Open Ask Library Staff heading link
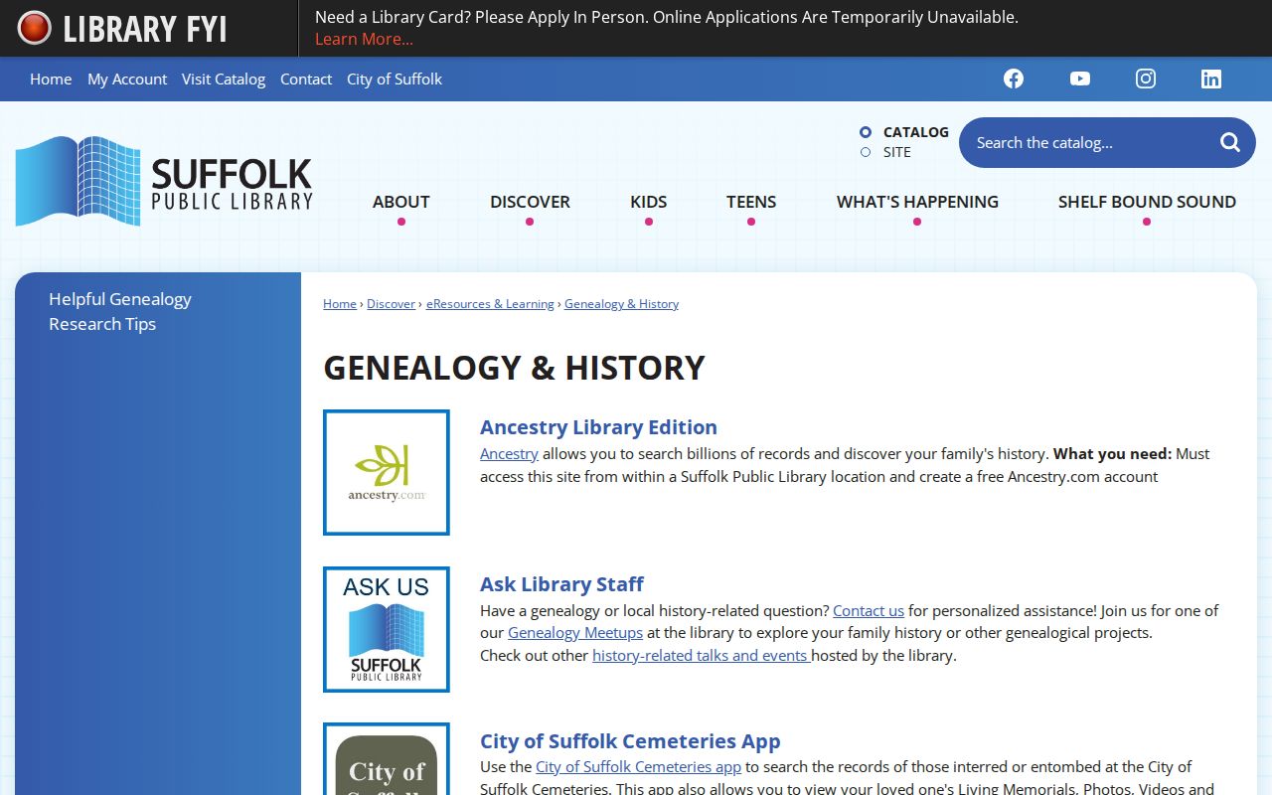This screenshot has width=1272, height=795. point(561,584)
